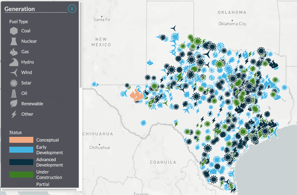Select the Other lightning bolt icon

(x=14, y=114)
